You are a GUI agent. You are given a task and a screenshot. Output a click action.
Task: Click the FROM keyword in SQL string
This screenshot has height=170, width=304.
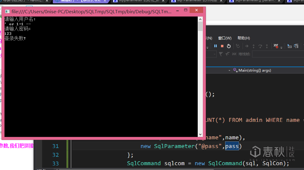point(235,120)
